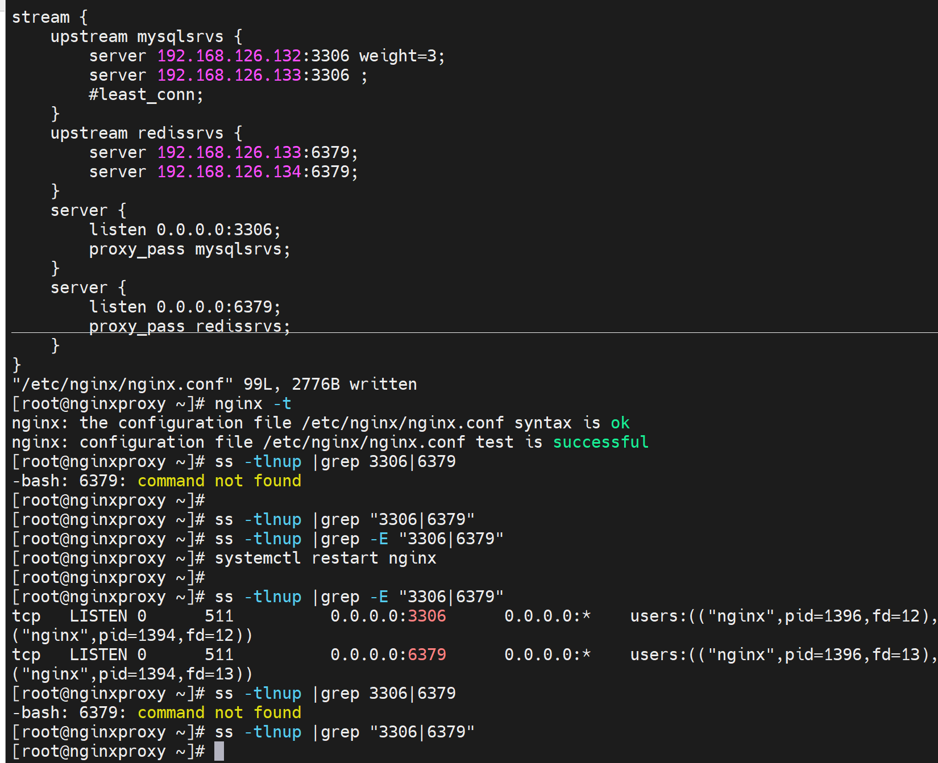Click the 192.168.126.132 IP address
The height and width of the screenshot is (763, 938).
[229, 56]
